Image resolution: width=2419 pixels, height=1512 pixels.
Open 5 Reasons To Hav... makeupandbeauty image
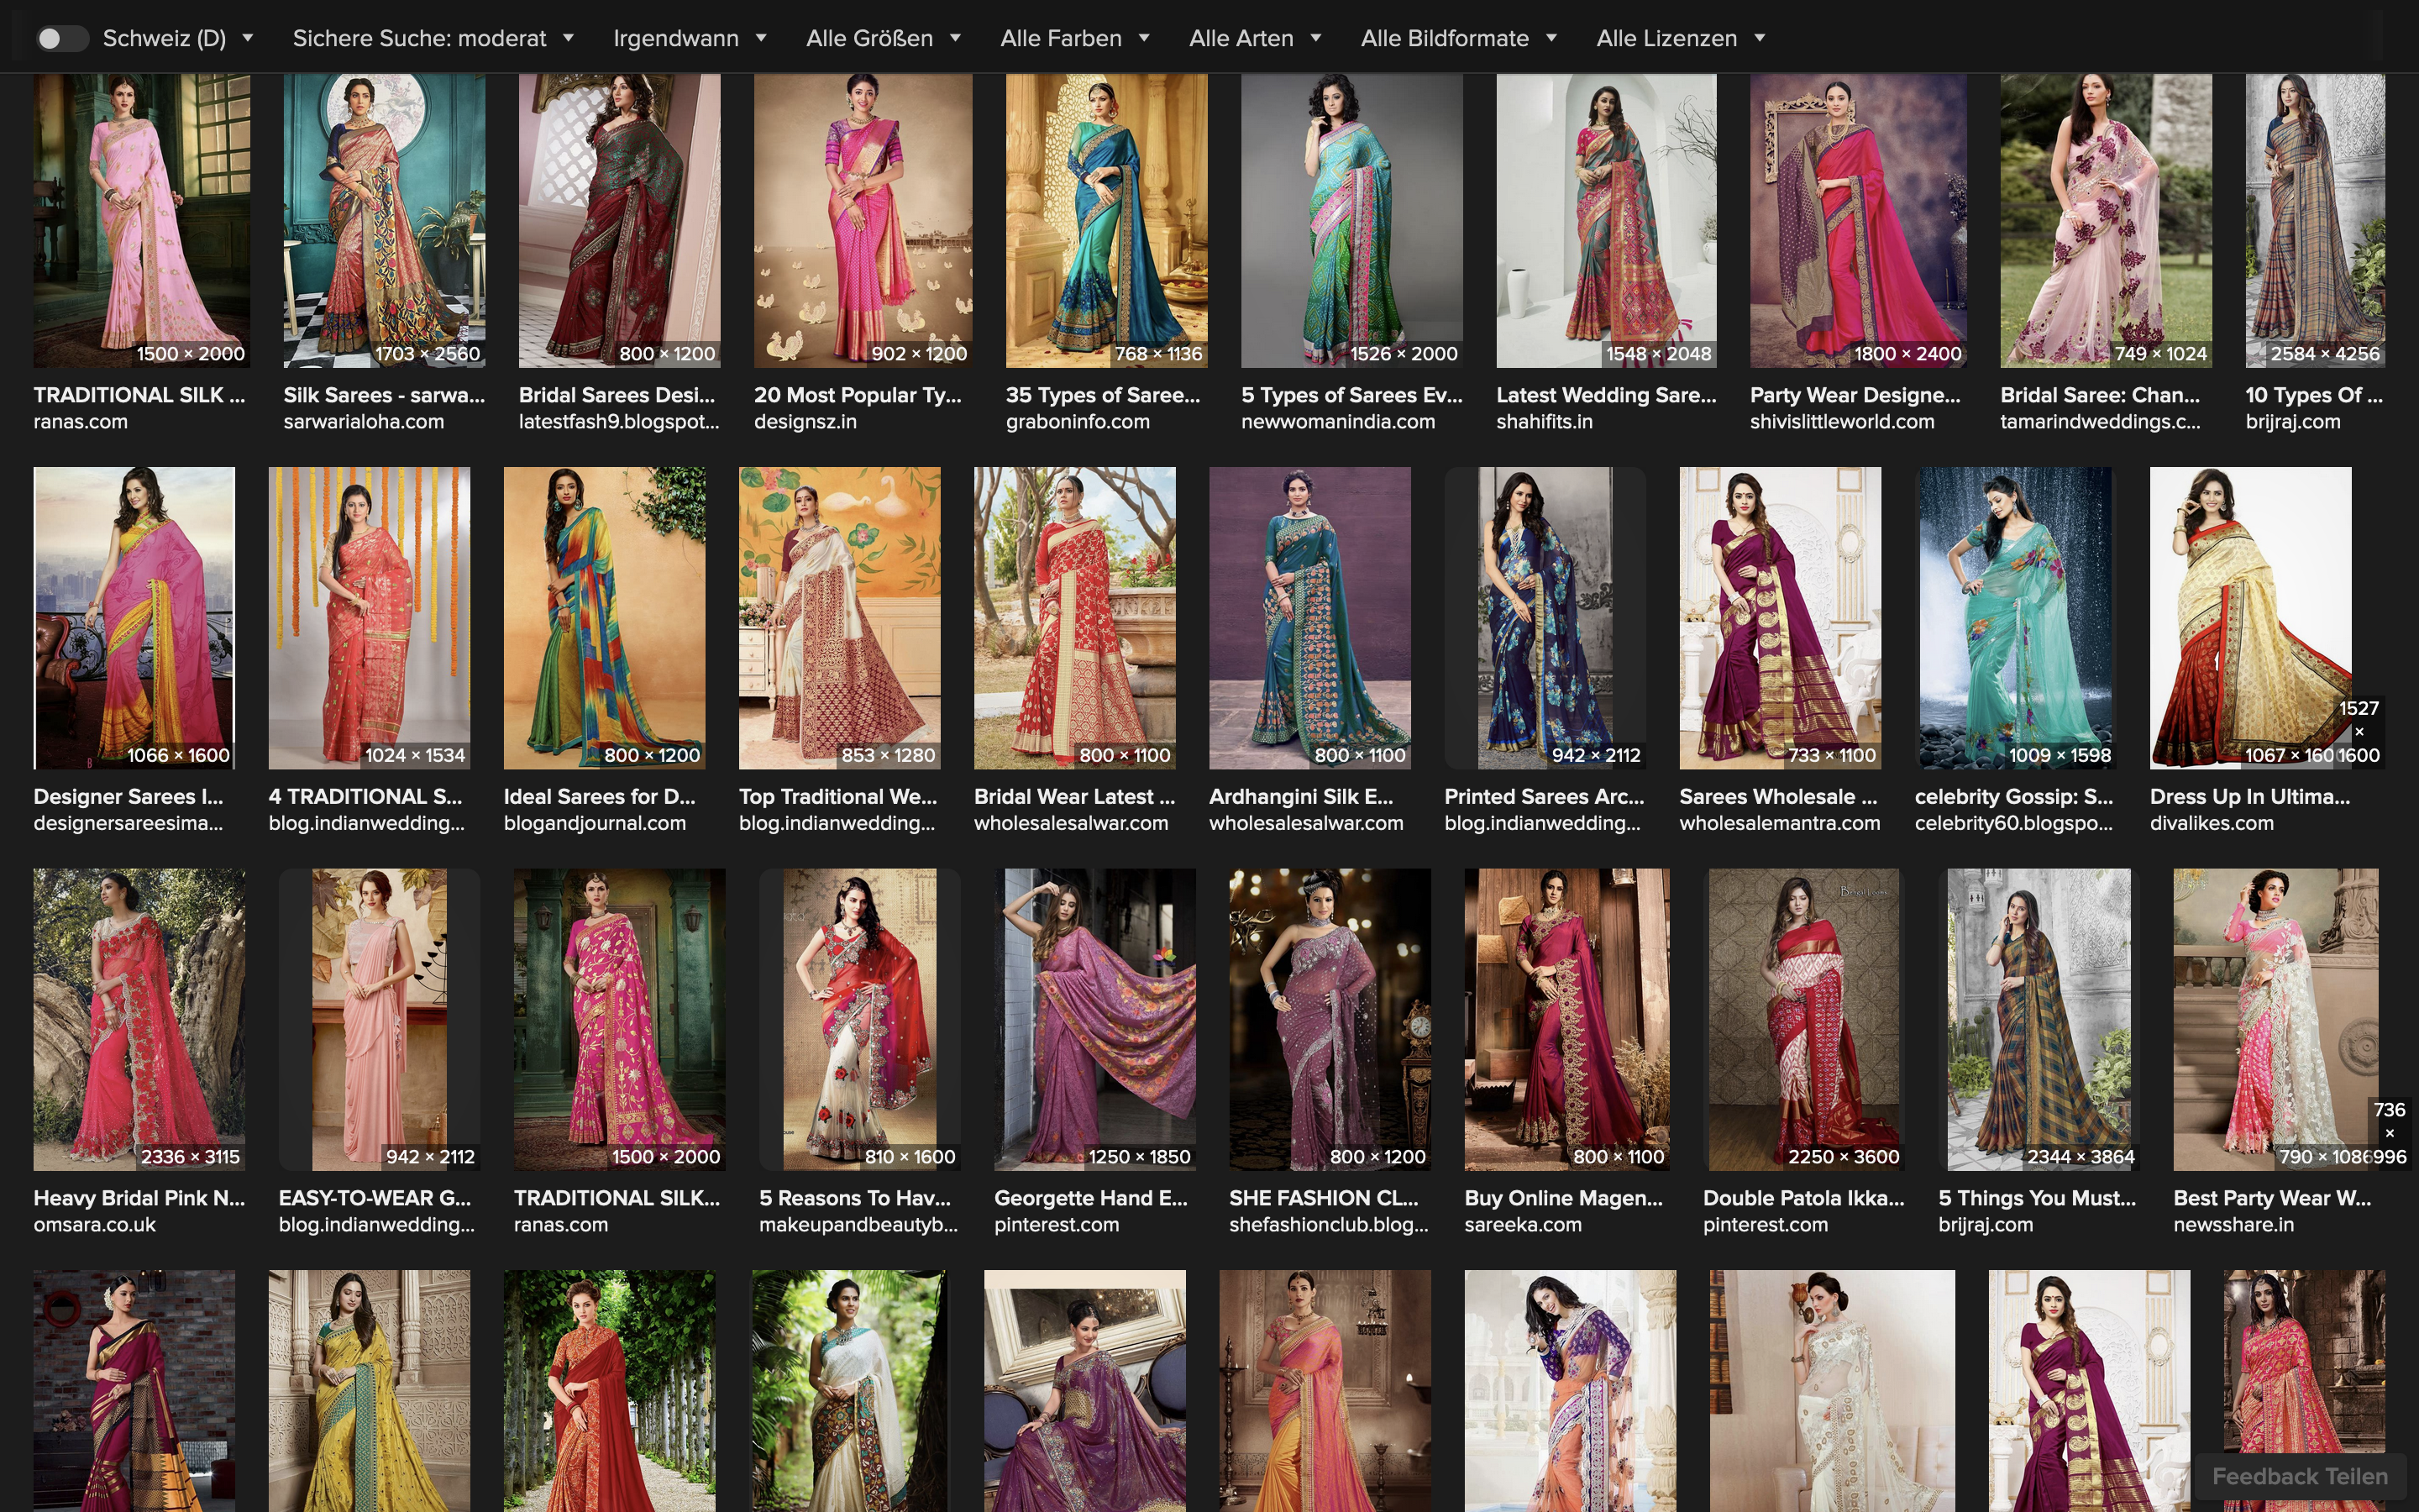tap(859, 1020)
